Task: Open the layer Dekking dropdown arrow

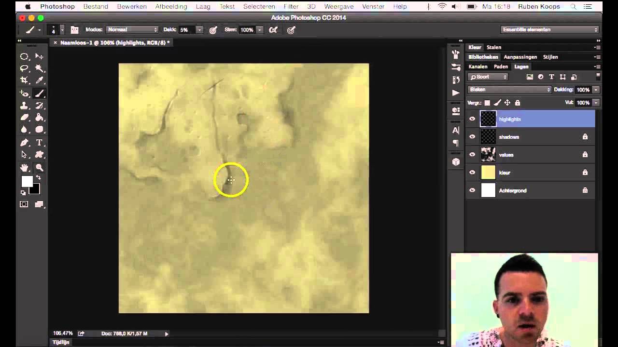Action: coord(596,90)
